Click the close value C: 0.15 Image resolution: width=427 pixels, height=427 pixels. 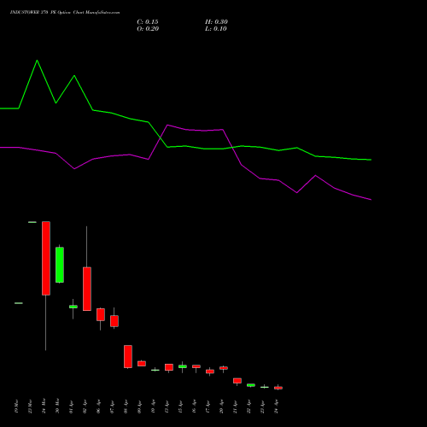tap(148, 22)
